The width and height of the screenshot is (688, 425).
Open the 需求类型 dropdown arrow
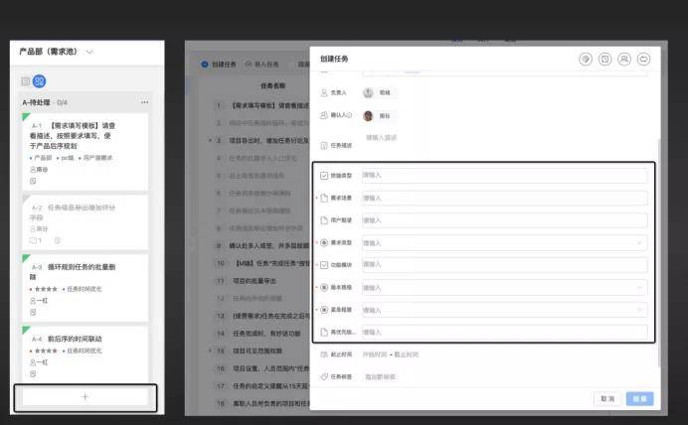pyautogui.click(x=639, y=242)
